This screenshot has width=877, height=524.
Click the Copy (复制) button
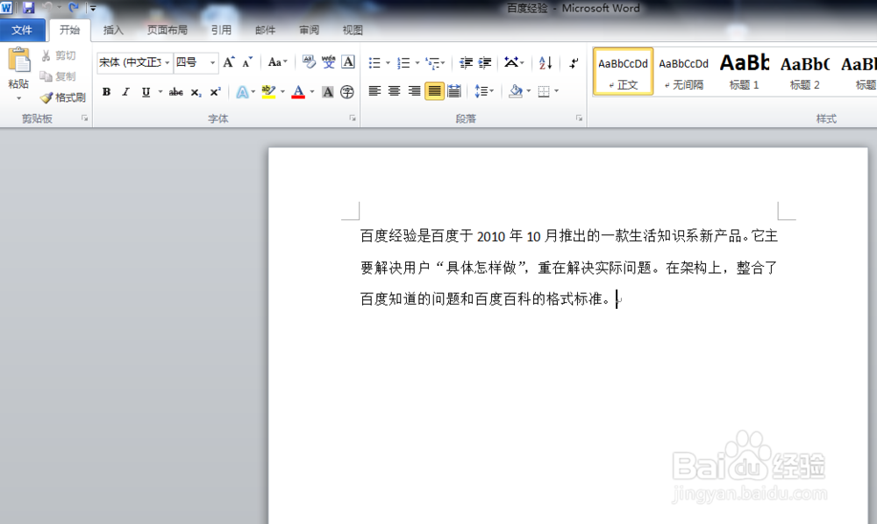coord(58,76)
